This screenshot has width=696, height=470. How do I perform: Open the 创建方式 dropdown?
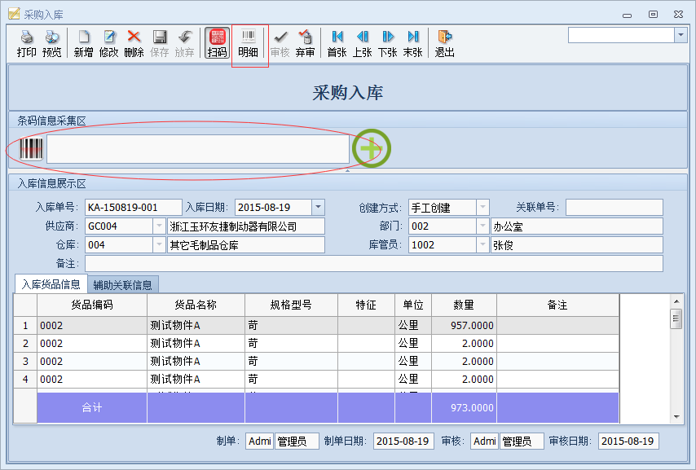click(483, 207)
